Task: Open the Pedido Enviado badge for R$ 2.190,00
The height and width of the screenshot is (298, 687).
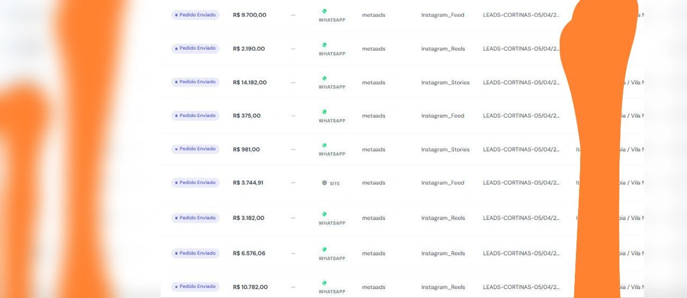Action: (x=195, y=48)
